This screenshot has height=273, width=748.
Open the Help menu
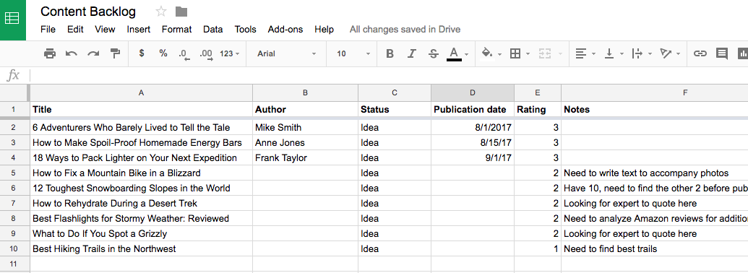pos(324,30)
